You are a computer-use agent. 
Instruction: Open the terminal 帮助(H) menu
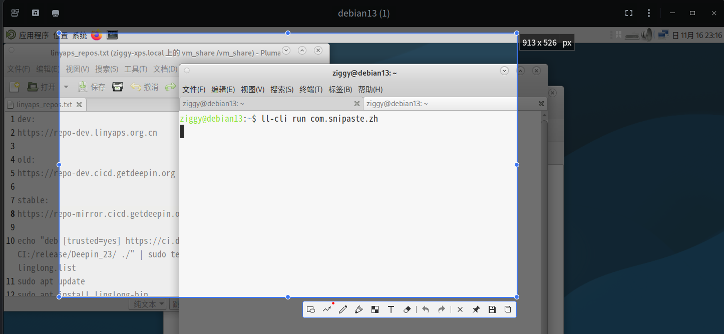tap(371, 89)
